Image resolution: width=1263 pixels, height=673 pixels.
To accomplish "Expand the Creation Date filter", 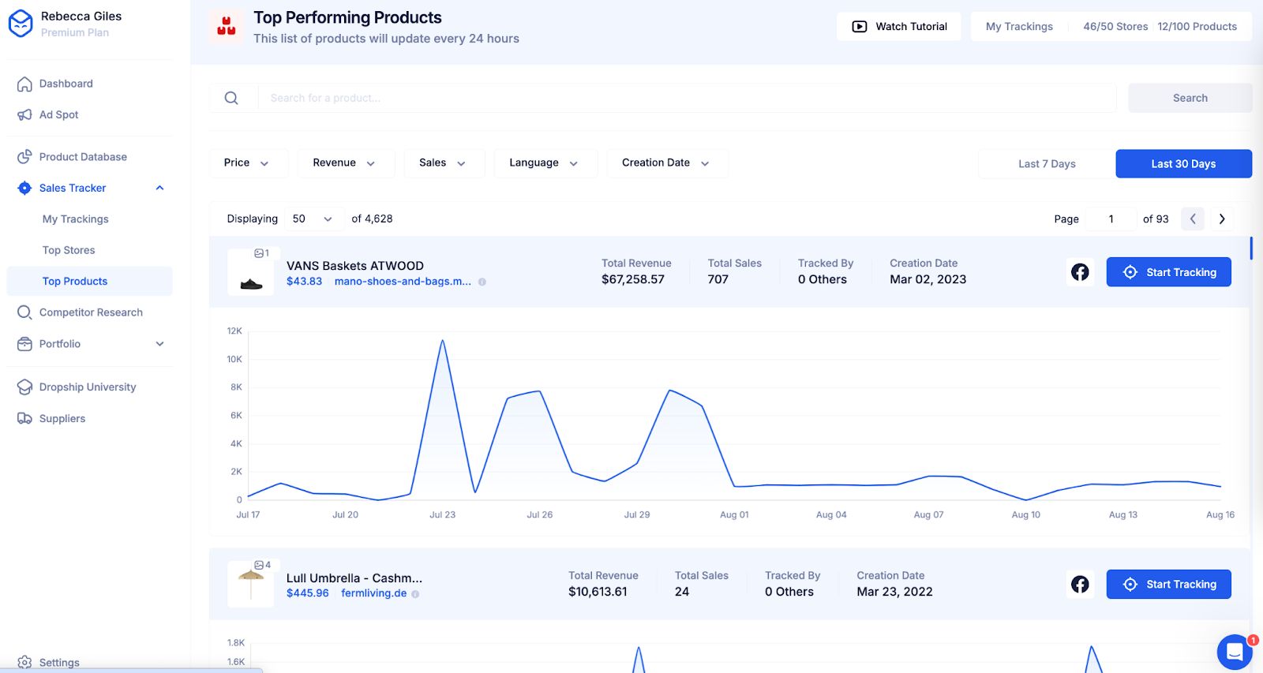I will (x=665, y=163).
